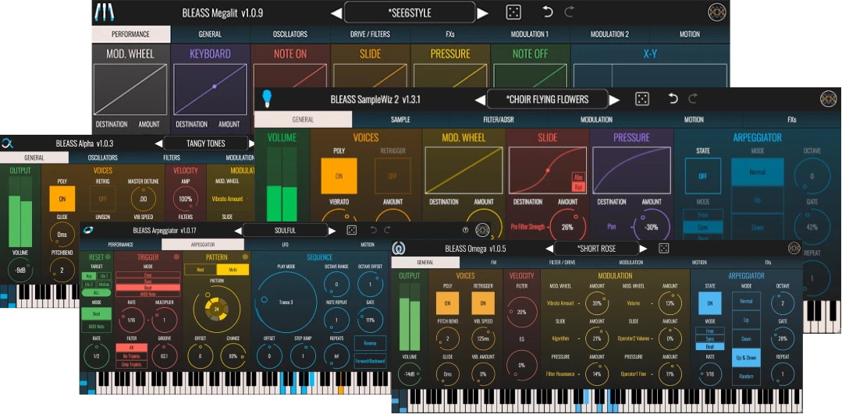
Task: Click the Arpeggiator plugin dice icon
Action: coord(351,231)
